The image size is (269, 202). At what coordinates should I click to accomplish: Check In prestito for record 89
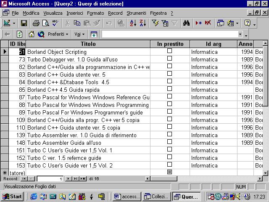[169, 112]
